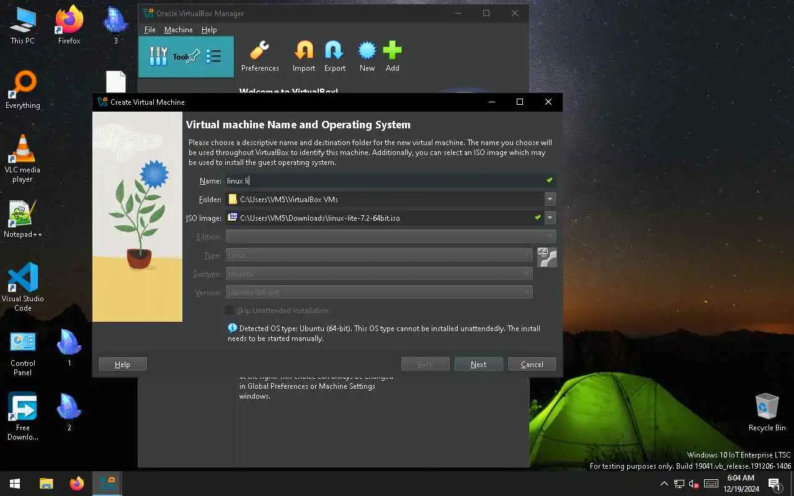
Task: Open the Free Download Manager shortcut
Action: point(22,417)
